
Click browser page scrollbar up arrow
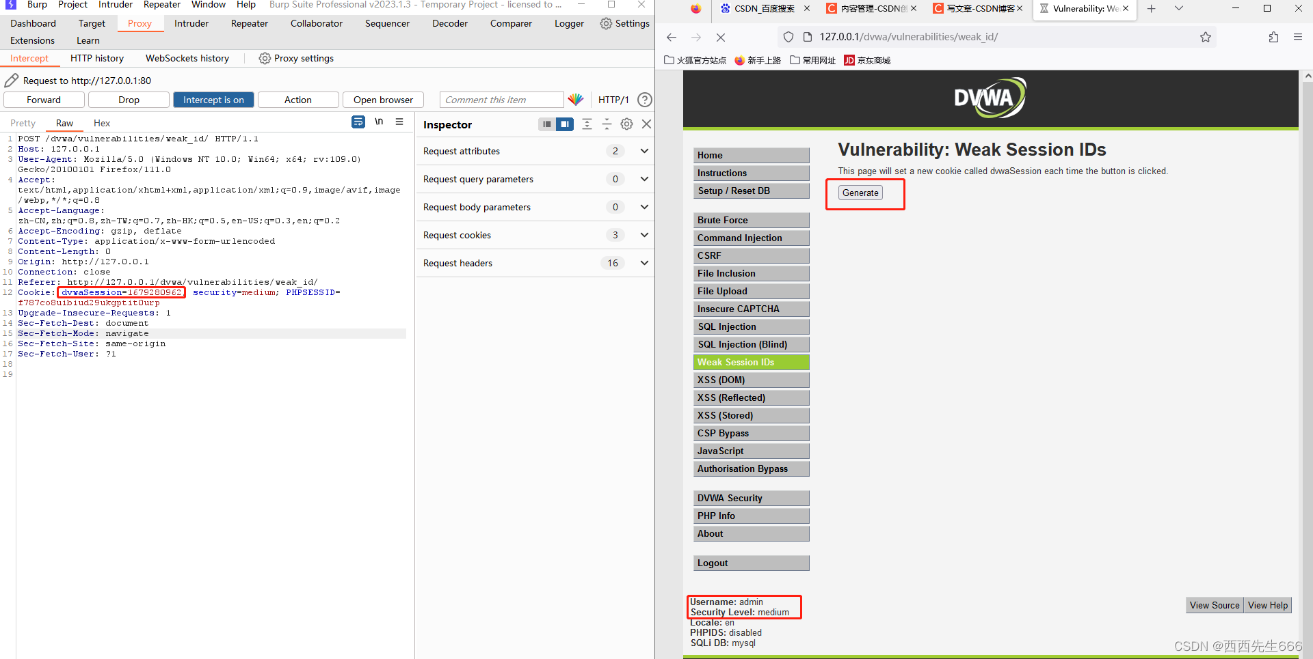click(1308, 76)
